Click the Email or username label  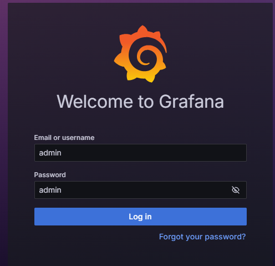(x=64, y=138)
